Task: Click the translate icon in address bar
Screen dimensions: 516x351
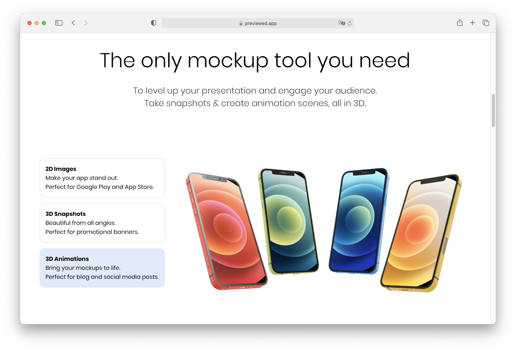Action: coord(342,23)
